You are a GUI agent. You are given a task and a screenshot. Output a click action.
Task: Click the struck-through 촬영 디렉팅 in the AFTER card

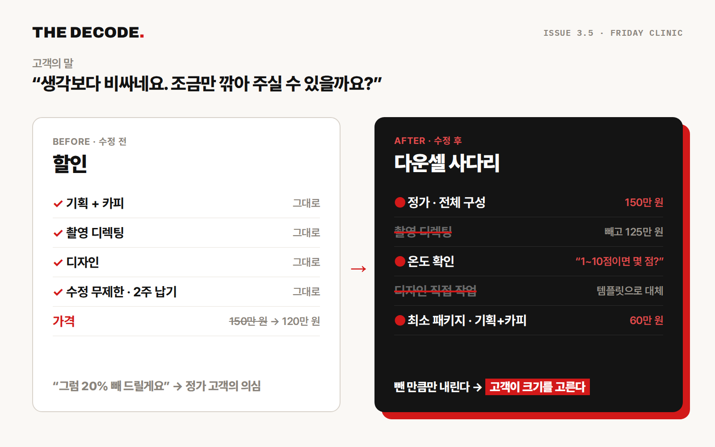coord(423,232)
